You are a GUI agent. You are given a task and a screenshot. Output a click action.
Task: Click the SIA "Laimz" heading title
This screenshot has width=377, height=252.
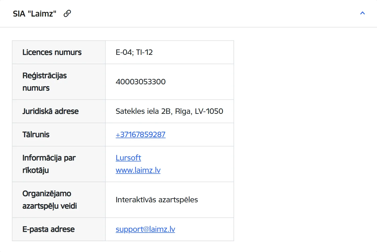tap(35, 14)
